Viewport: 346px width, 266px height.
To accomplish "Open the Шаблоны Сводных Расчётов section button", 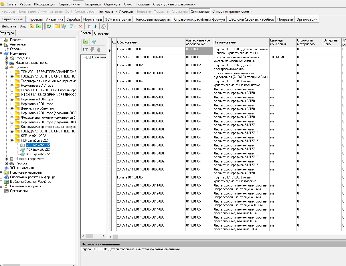I will tap(251, 19).
